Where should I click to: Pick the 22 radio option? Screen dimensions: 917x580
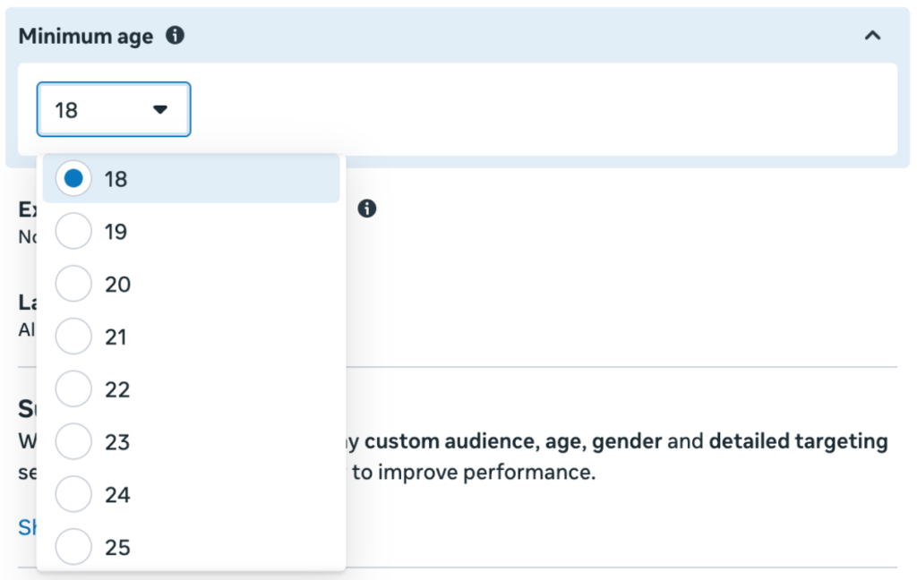click(x=73, y=388)
